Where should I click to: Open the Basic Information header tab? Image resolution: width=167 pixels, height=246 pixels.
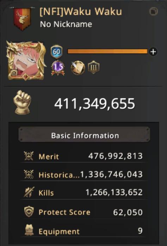coord(84,135)
